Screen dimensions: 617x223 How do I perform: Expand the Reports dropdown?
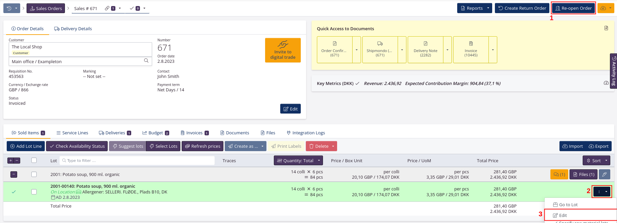point(488,8)
